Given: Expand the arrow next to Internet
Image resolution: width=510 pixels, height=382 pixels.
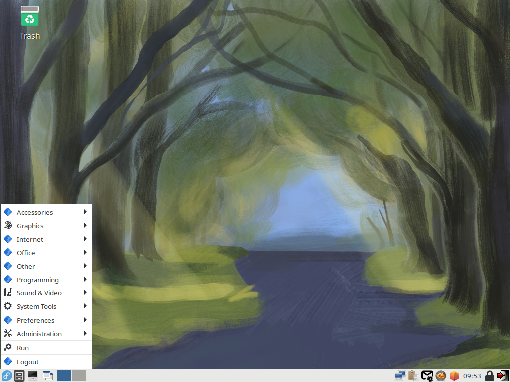Looking at the screenshot, I should click(x=85, y=239).
